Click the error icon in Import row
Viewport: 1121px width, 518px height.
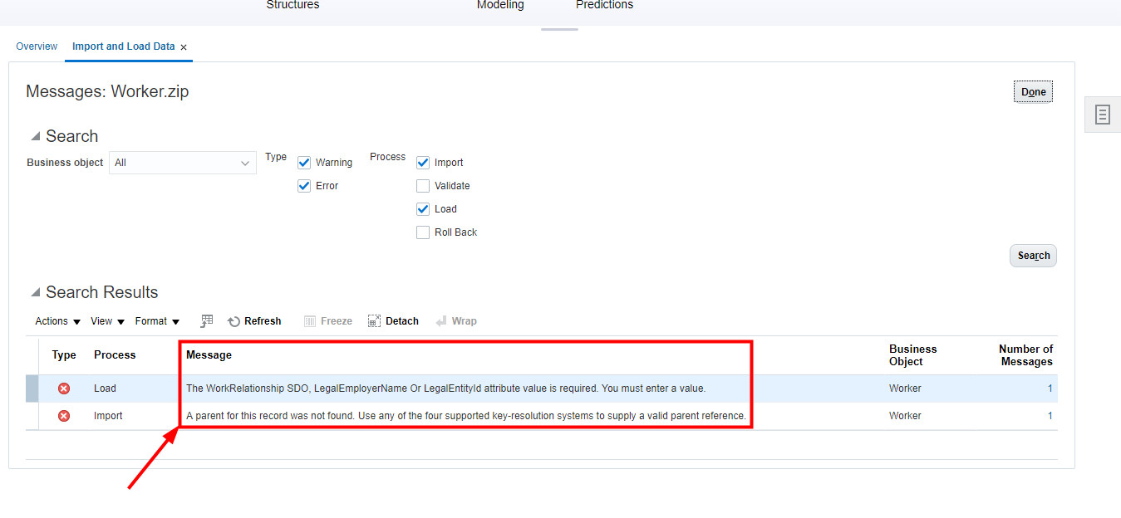[x=64, y=416]
